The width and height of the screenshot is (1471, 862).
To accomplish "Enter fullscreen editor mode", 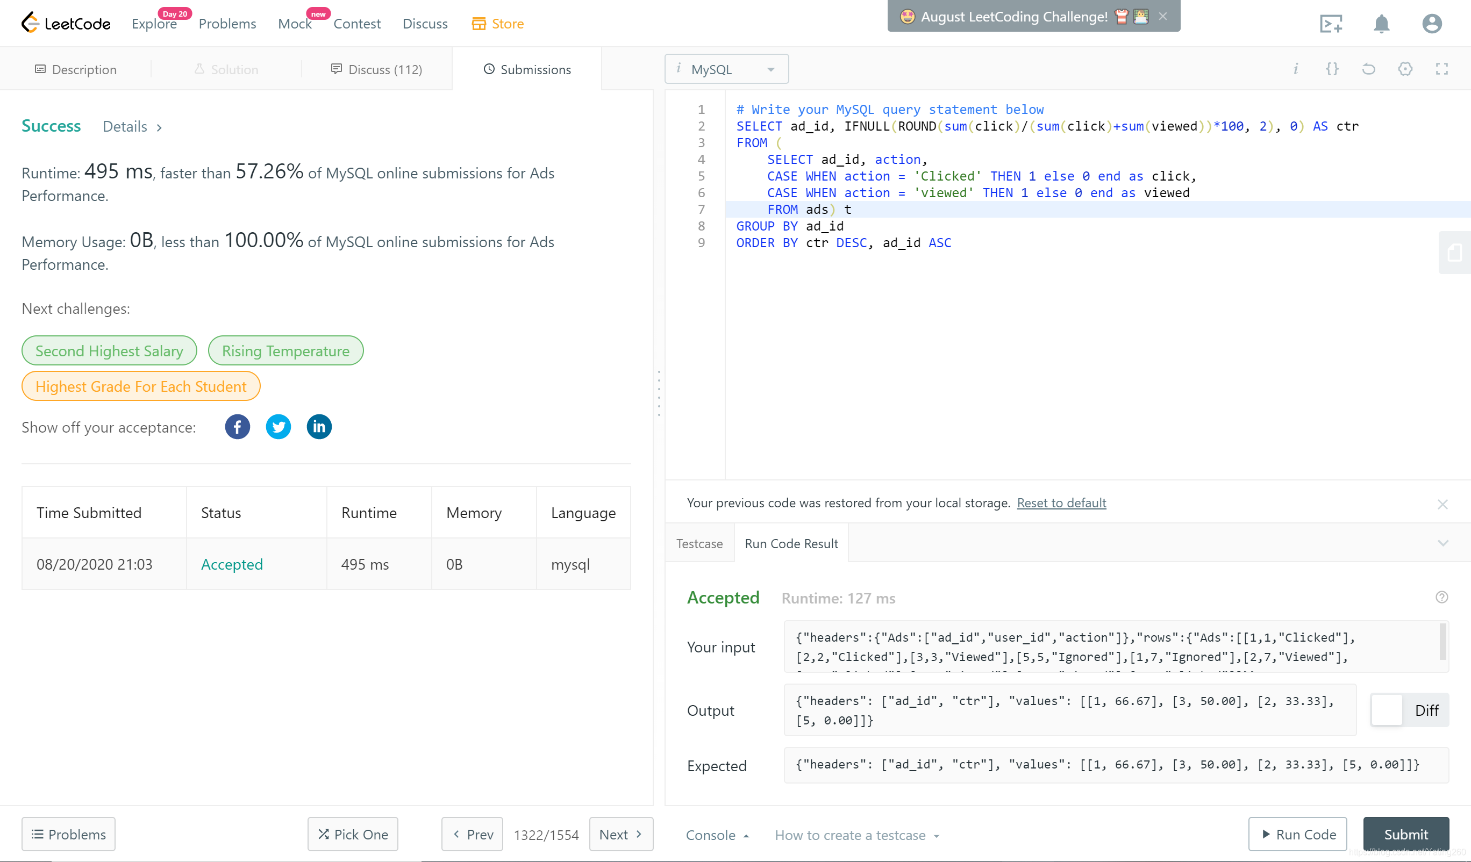I will (1441, 69).
